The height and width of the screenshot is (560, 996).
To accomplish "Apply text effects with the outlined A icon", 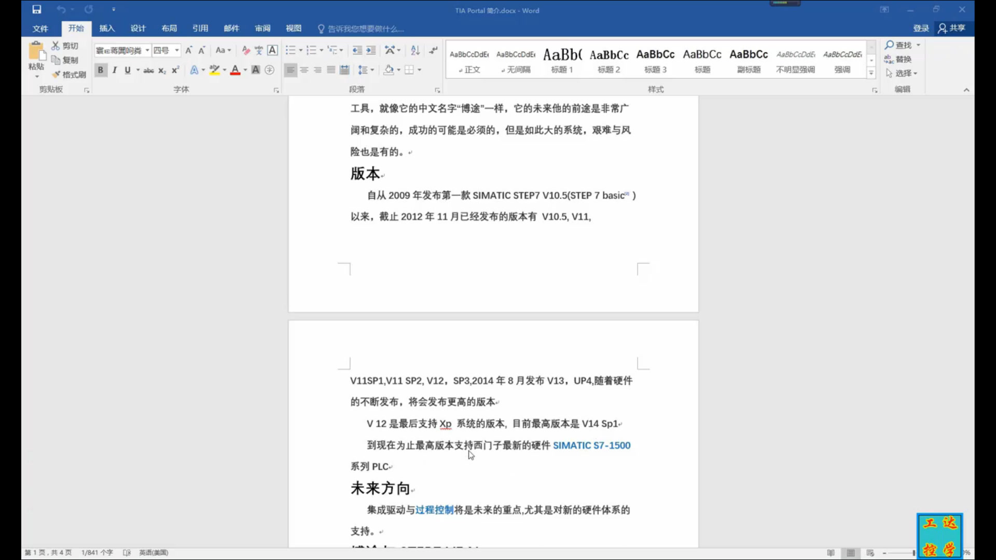I will coord(194,70).
